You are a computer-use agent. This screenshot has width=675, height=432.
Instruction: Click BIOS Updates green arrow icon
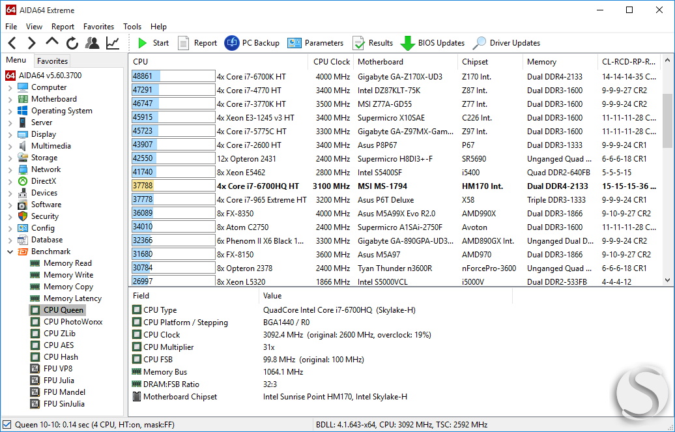[x=408, y=43]
